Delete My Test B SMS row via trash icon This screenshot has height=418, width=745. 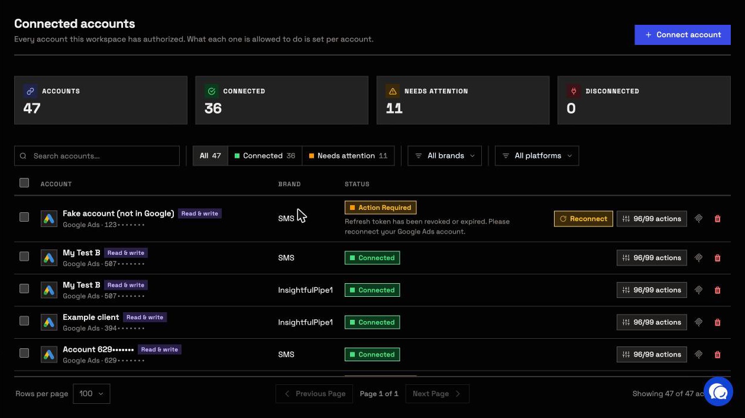(718, 258)
